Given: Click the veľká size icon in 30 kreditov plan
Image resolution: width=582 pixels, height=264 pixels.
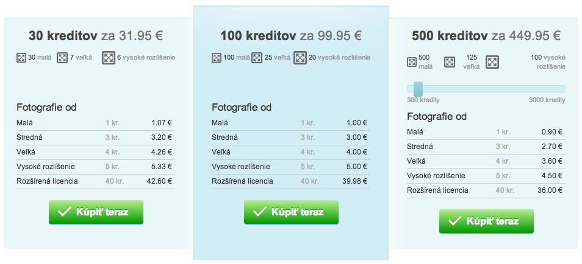Looking at the screenshot, I should [x=62, y=58].
